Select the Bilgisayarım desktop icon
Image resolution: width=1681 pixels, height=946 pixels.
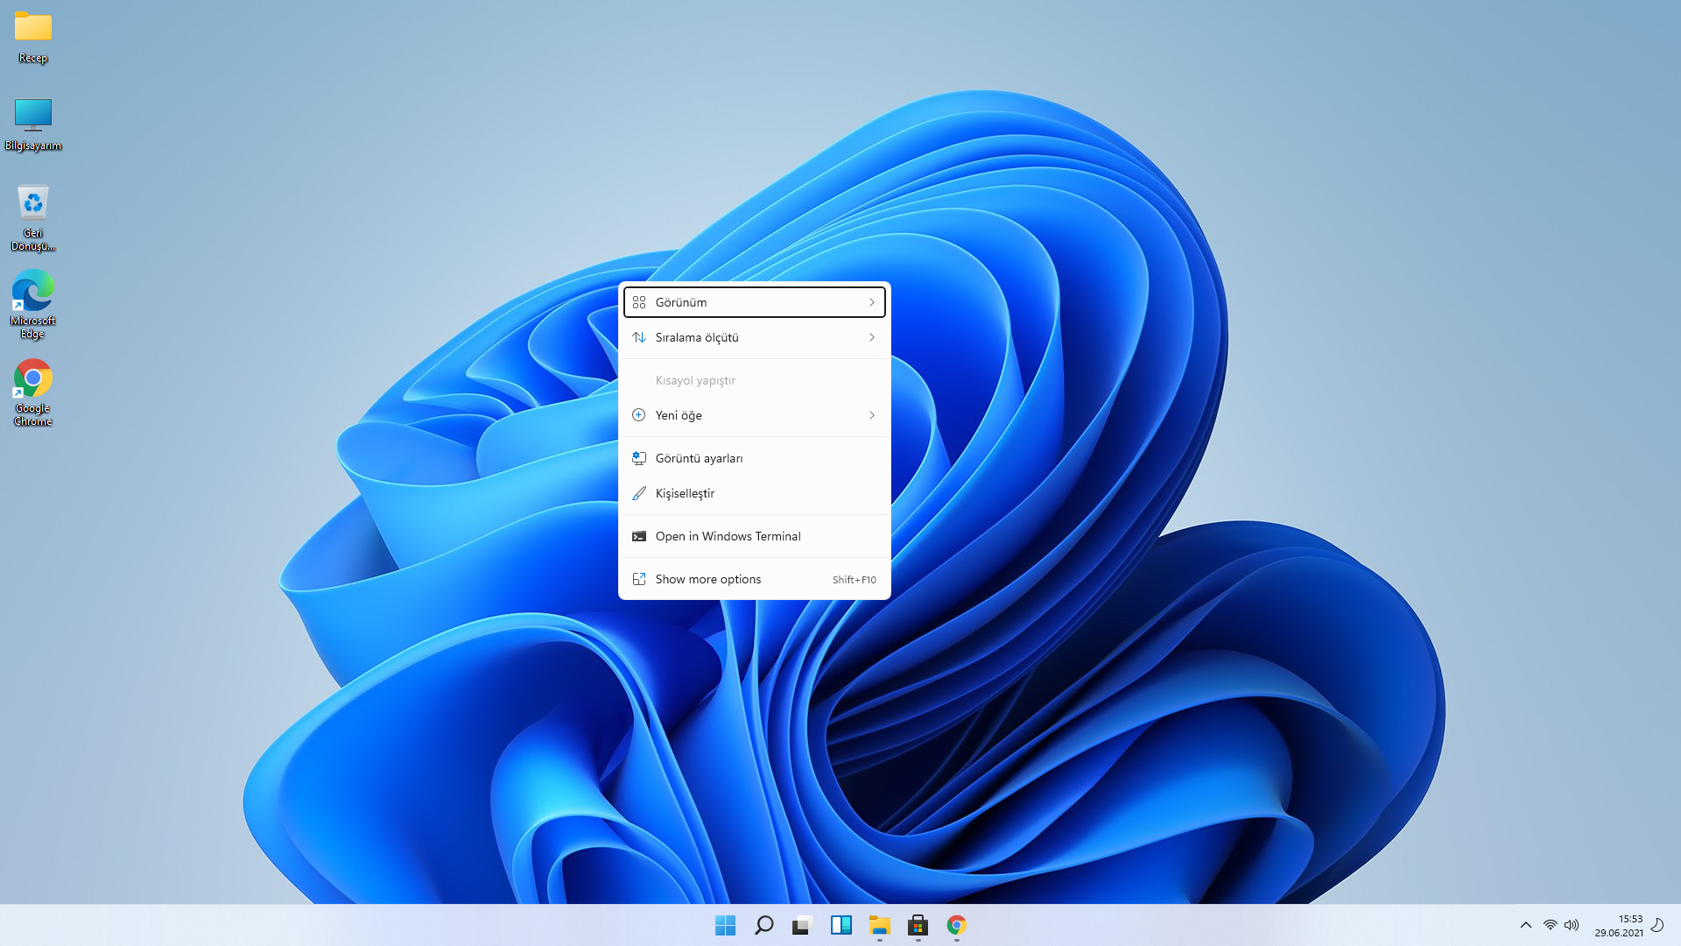(x=33, y=115)
